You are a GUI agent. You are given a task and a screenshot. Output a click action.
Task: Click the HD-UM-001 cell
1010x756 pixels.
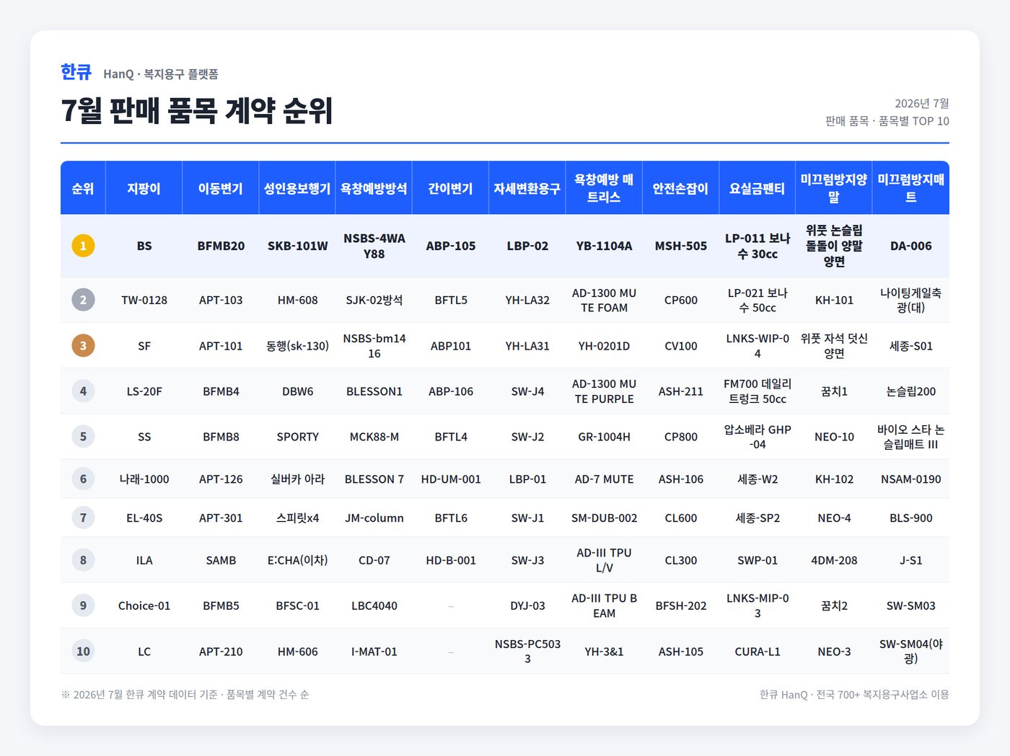coord(451,479)
